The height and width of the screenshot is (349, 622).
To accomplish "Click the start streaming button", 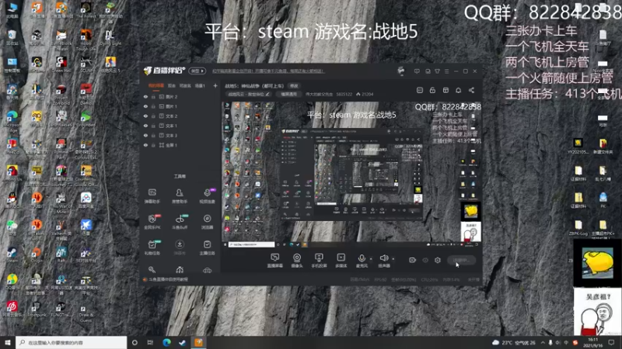I will [x=461, y=260].
